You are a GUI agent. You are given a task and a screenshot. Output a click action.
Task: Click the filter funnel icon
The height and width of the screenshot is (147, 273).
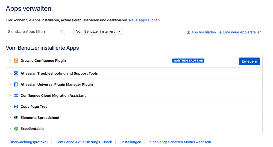point(62,31)
